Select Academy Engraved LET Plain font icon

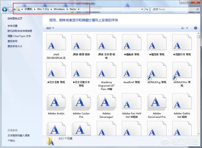click(106, 70)
